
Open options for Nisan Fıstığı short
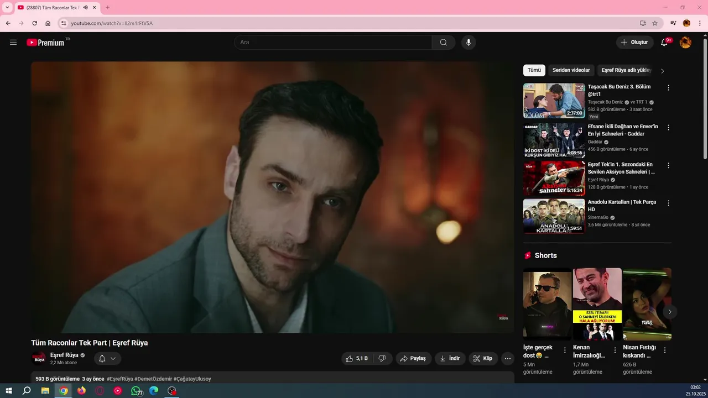tap(664, 350)
